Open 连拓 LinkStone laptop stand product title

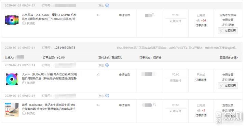tap(49, 107)
